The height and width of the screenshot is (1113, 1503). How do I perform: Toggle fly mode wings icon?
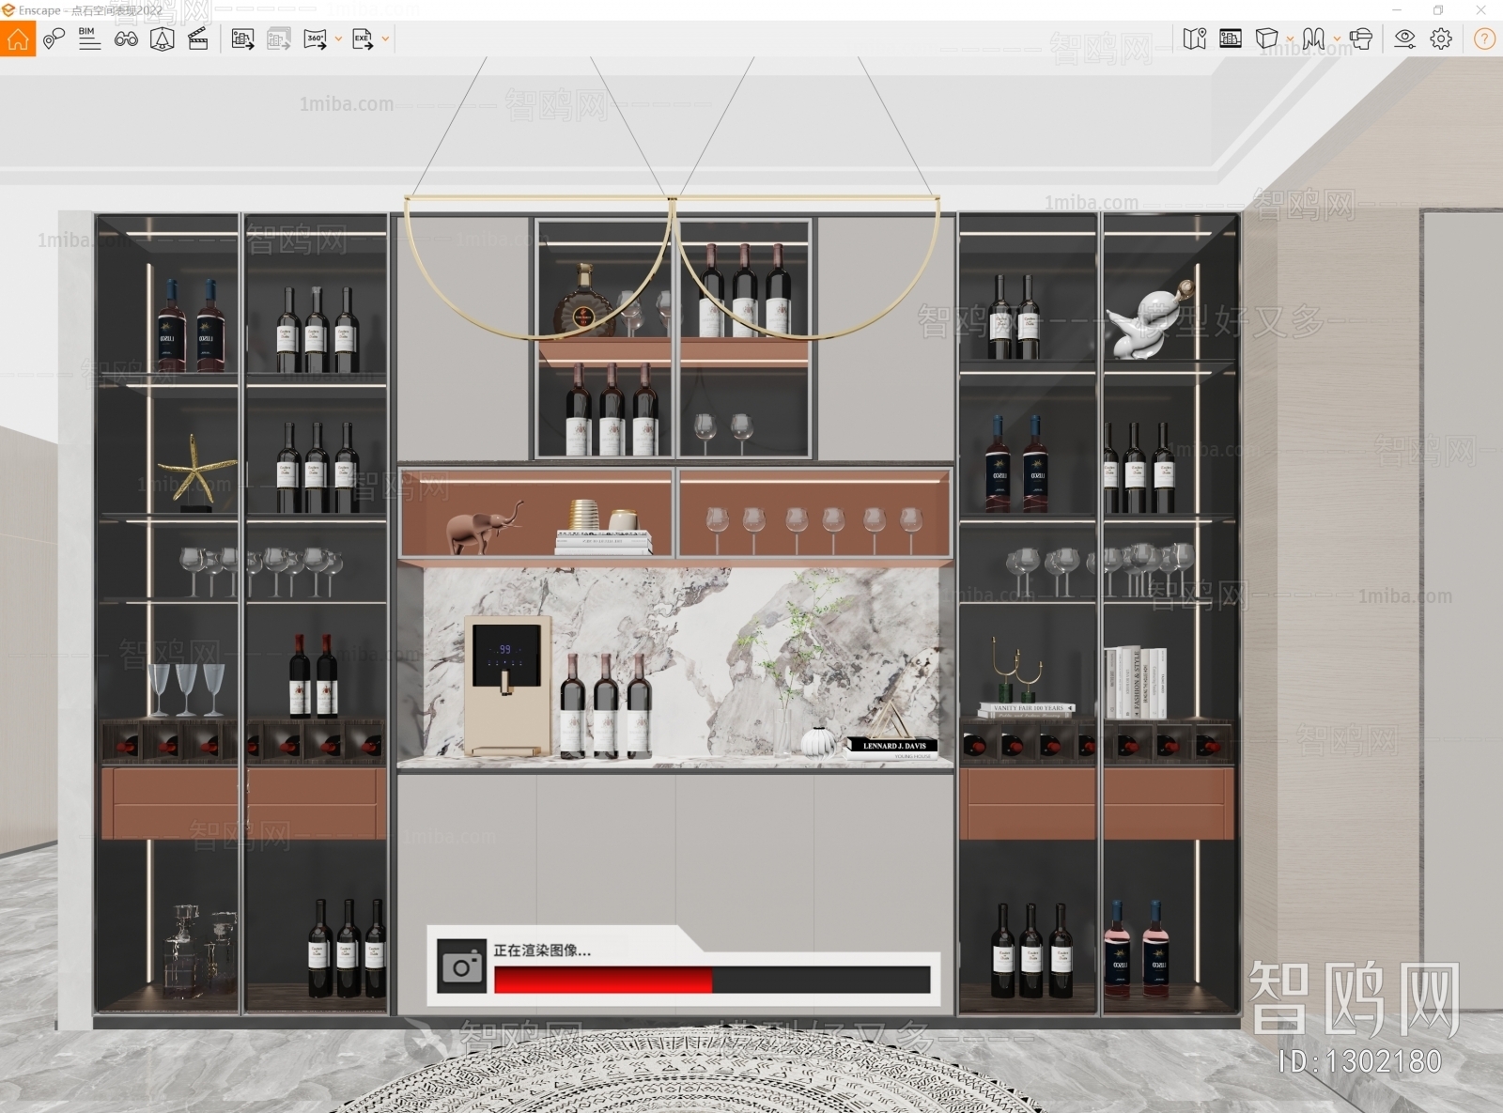1314,39
